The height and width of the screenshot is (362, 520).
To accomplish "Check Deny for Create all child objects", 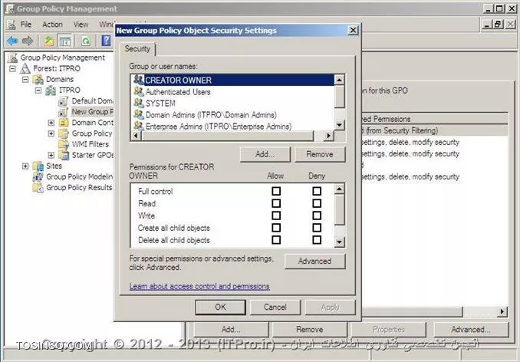I will coord(317,228).
